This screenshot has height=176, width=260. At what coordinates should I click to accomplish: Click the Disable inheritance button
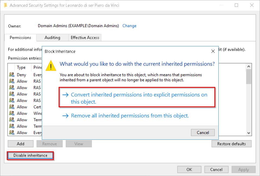click(x=30, y=155)
